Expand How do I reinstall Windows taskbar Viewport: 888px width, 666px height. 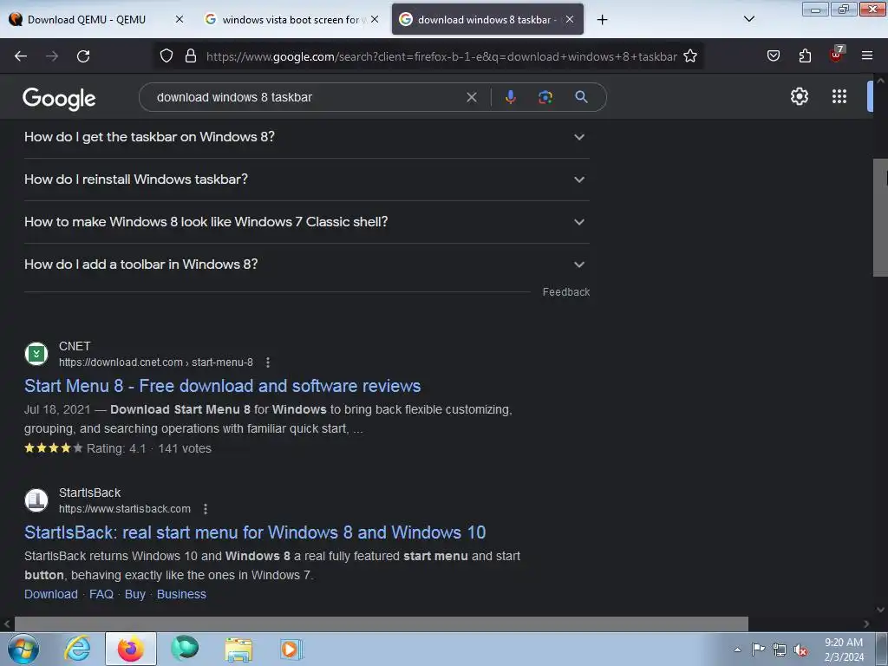point(306,180)
